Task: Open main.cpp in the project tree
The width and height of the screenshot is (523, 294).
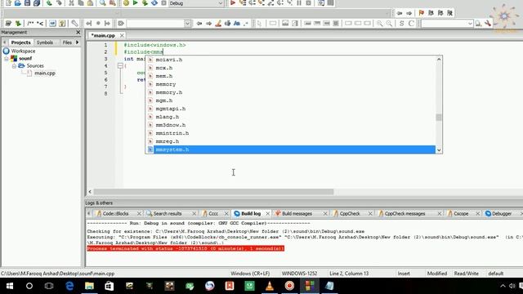Action: point(45,73)
